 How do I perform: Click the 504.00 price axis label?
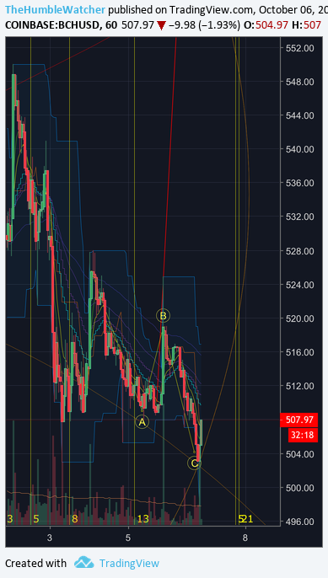(x=300, y=454)
